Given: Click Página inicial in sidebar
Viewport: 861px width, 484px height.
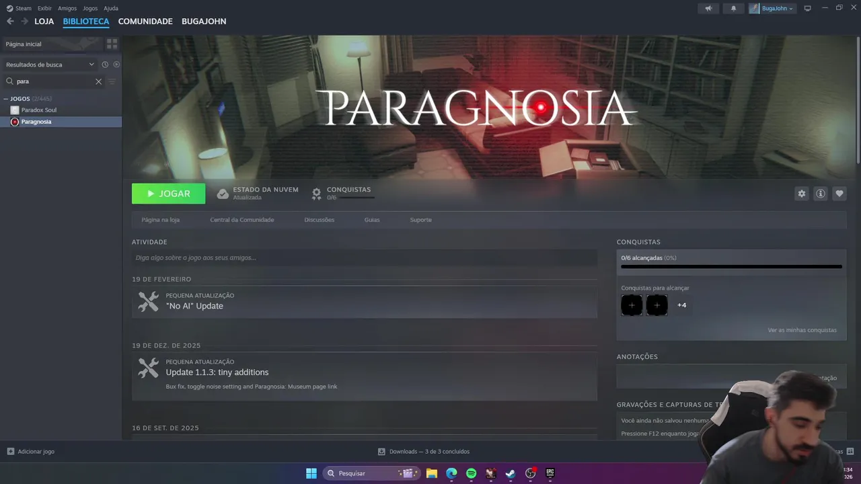Looking at the screenshot, I should (52, 44).
